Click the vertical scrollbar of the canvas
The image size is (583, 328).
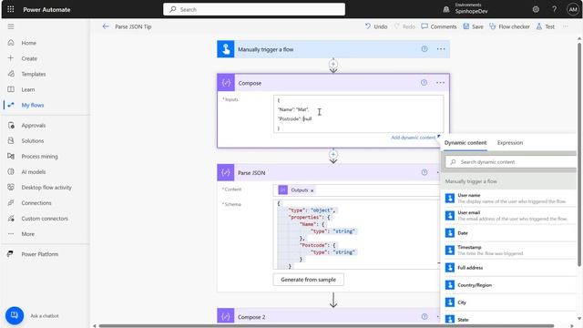pyautogui.click(x=579, y=154)
